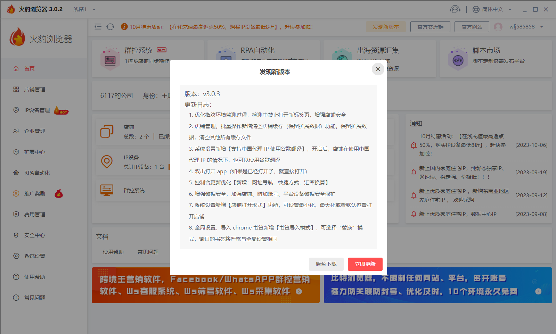Click the 群控系统 monitor icon
Screen dimensions: 556x334
(107, 190)
